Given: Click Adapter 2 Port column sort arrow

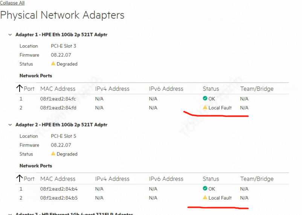Looking at the screenshot, I should [x=20, y=179].
